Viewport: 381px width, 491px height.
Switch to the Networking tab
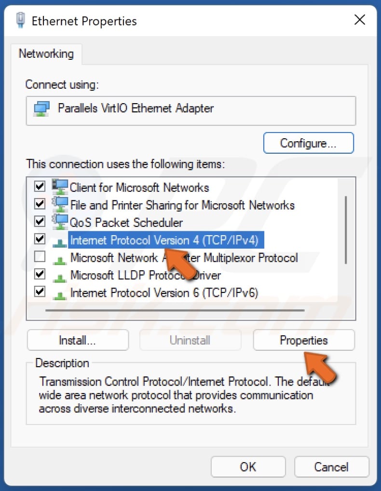[46, 53]
